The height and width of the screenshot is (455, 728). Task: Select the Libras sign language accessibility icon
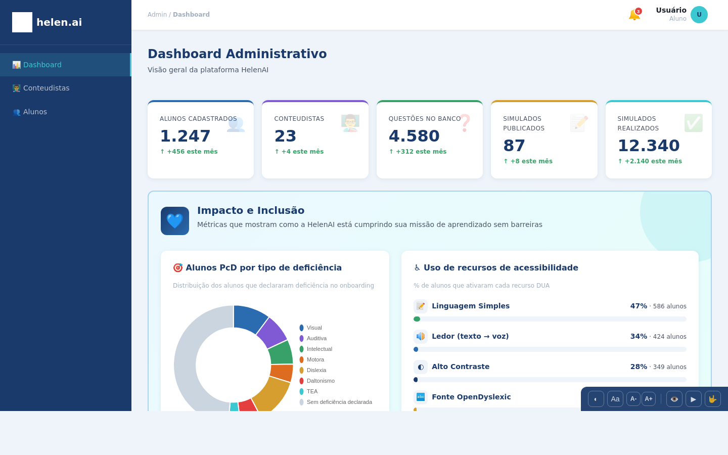(x=713, y=398)
